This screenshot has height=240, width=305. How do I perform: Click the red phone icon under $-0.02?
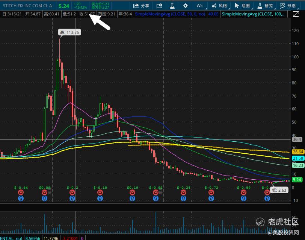pos(156,193)
